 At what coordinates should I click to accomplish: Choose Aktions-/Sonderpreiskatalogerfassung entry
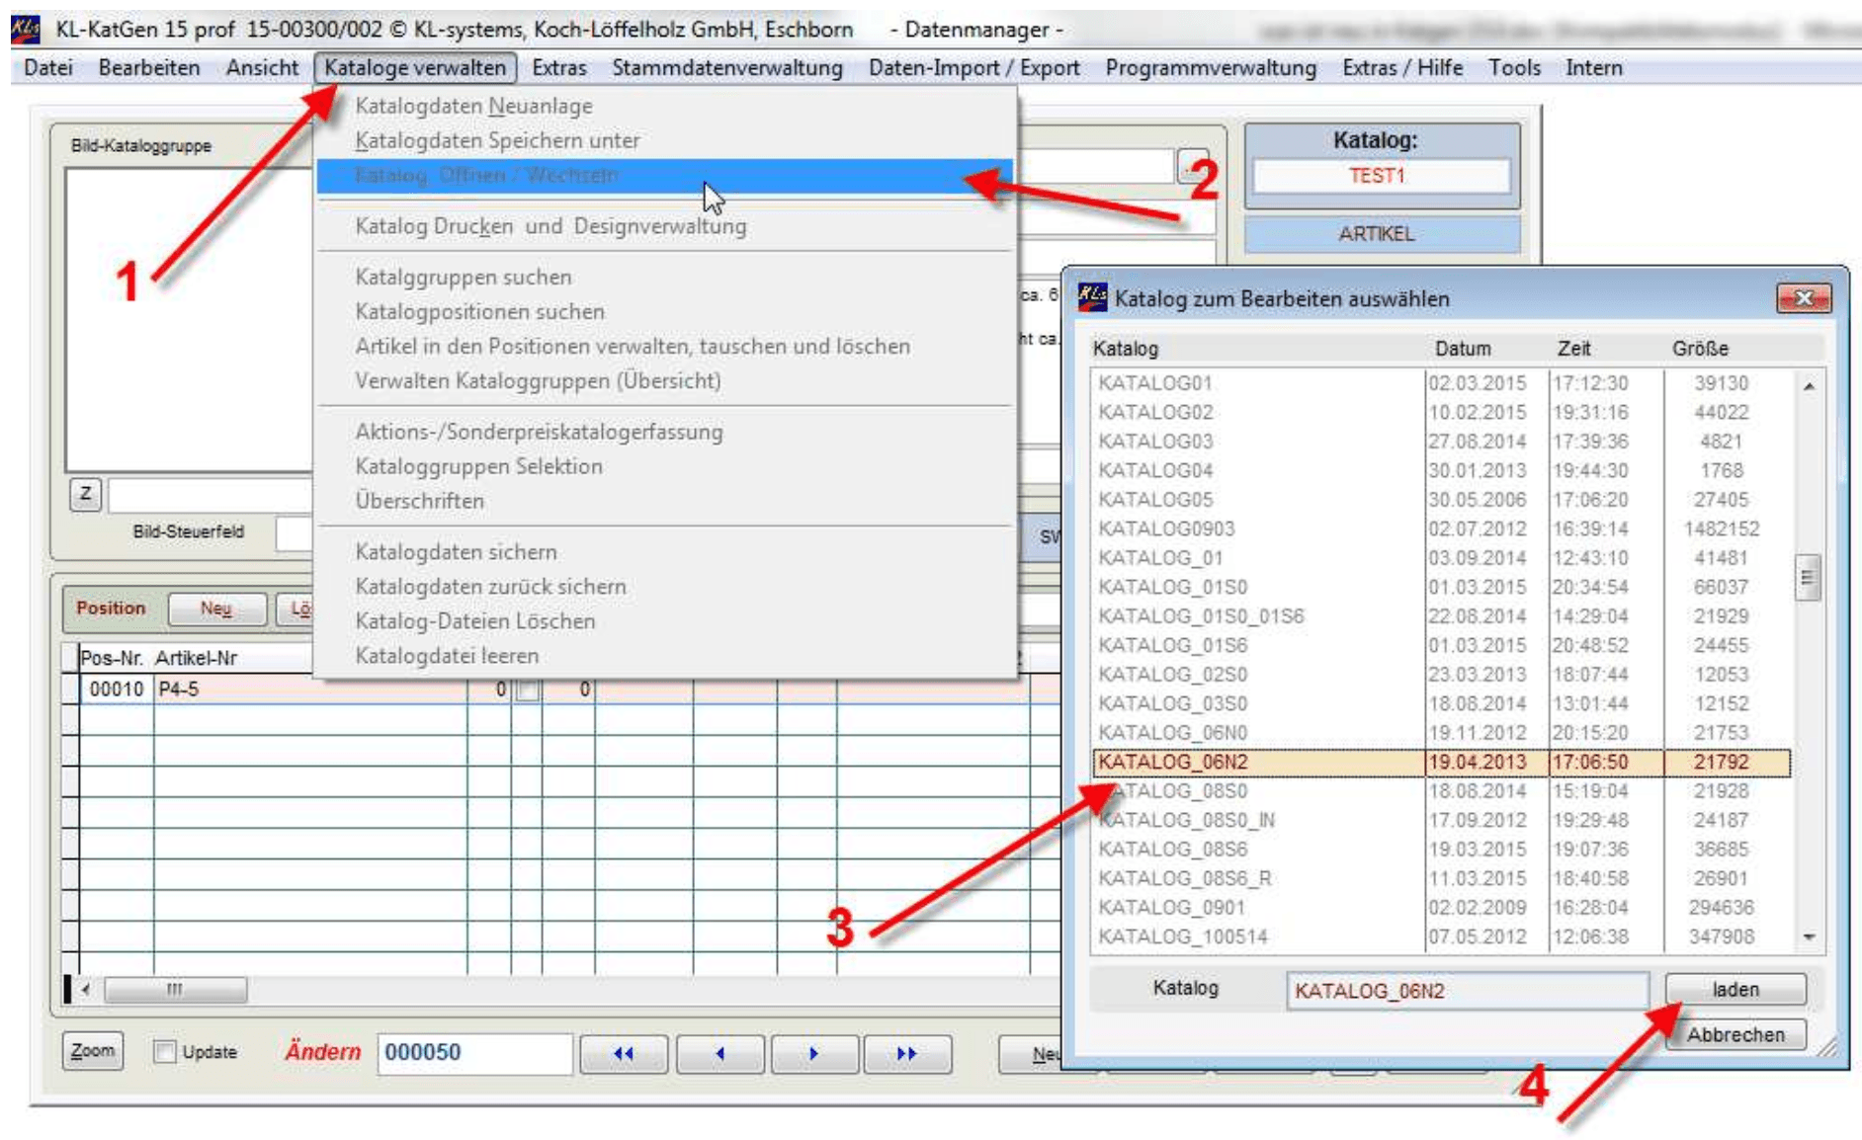coord(665,432)
